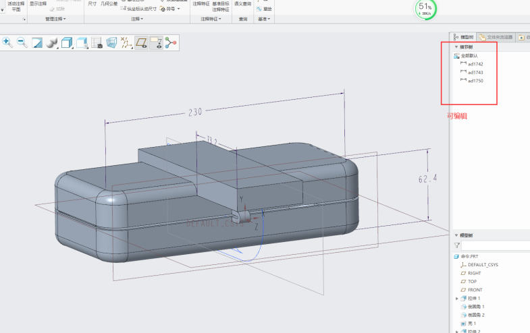
Task: Click the 语义查询 ribbon button
Action: 242,3
